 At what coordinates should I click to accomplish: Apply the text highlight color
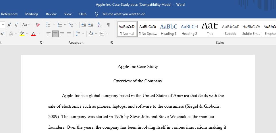point(22,34)
